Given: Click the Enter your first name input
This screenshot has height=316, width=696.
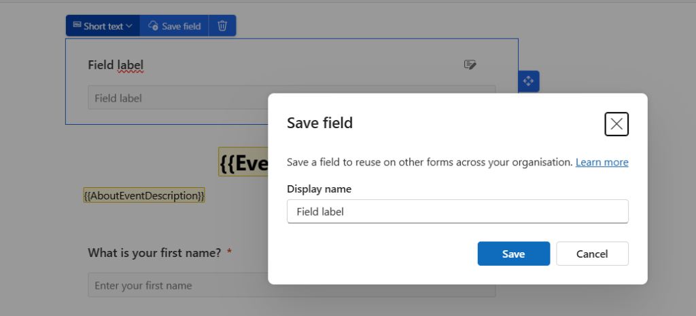Looking at the screenshot, I should click(177, 285).
